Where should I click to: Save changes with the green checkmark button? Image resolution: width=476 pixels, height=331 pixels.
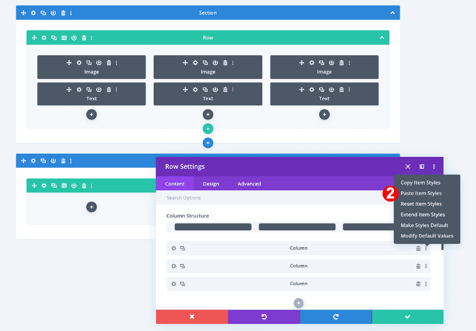pyautogui.click(x=407, y=317)
